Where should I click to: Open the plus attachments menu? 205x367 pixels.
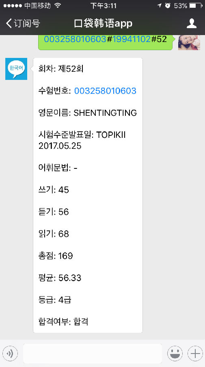coord(195,353)
